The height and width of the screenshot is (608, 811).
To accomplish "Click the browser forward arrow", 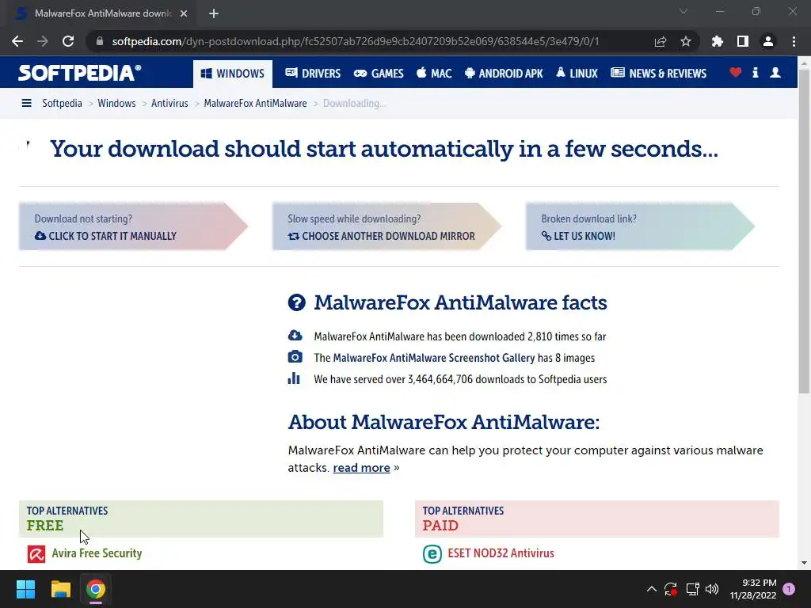I will [x=43, y=41].
